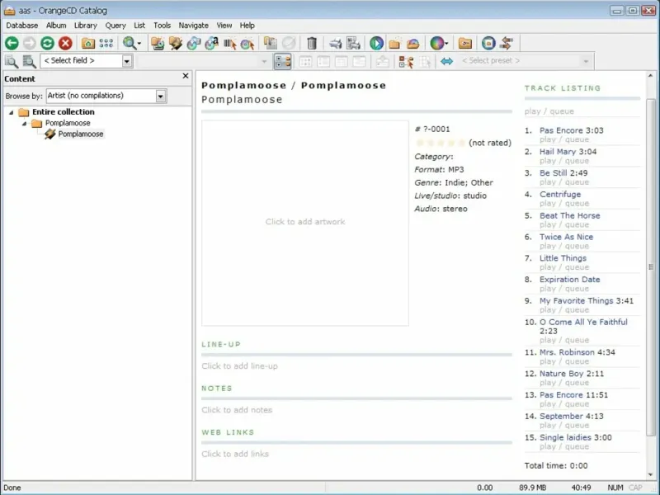Click the open folder with rainbow icon

click(x=413, y=43)
